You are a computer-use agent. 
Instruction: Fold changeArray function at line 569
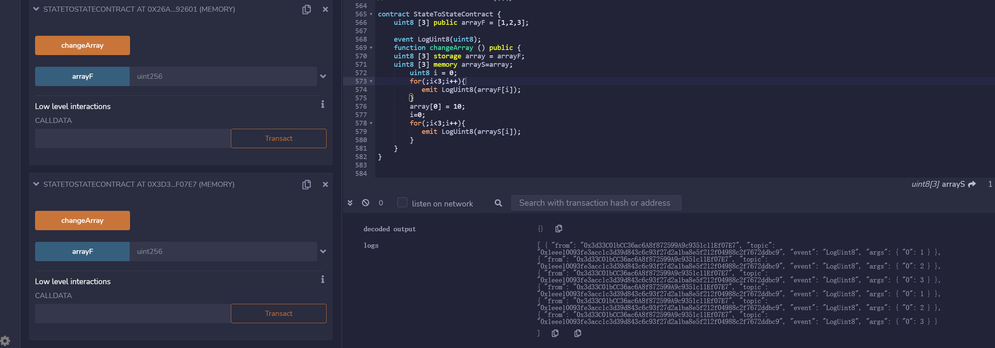point(371,48)
